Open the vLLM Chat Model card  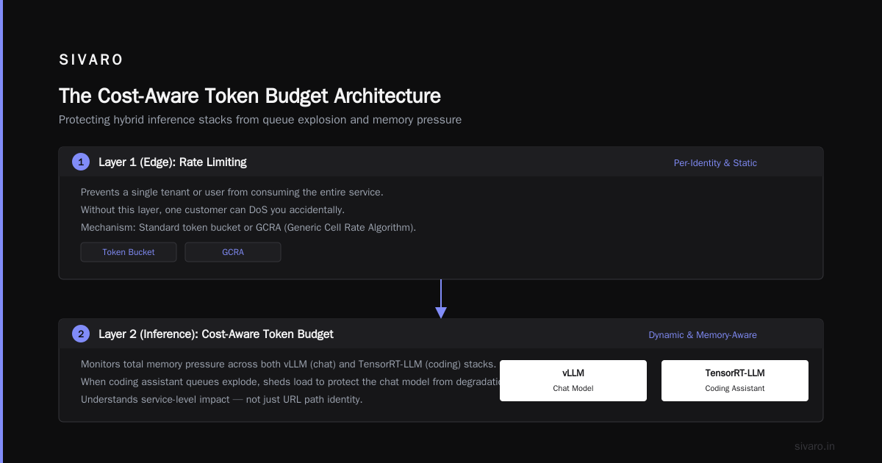point(573,381)
